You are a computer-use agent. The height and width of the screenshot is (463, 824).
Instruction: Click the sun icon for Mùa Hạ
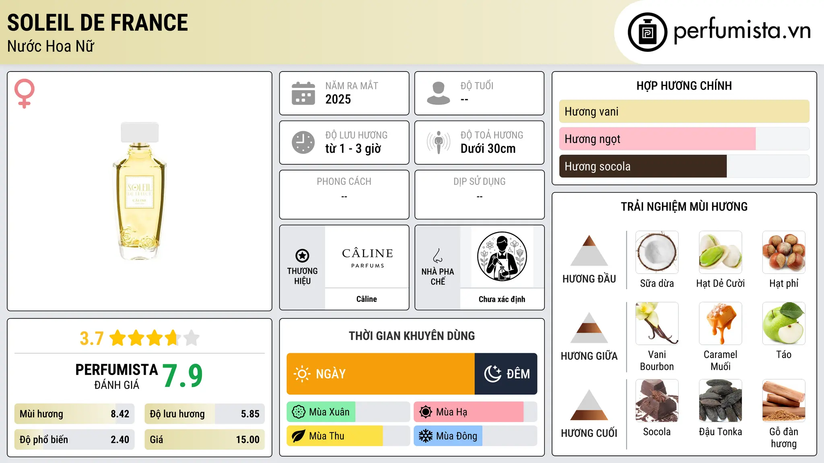tap(426, 412)
